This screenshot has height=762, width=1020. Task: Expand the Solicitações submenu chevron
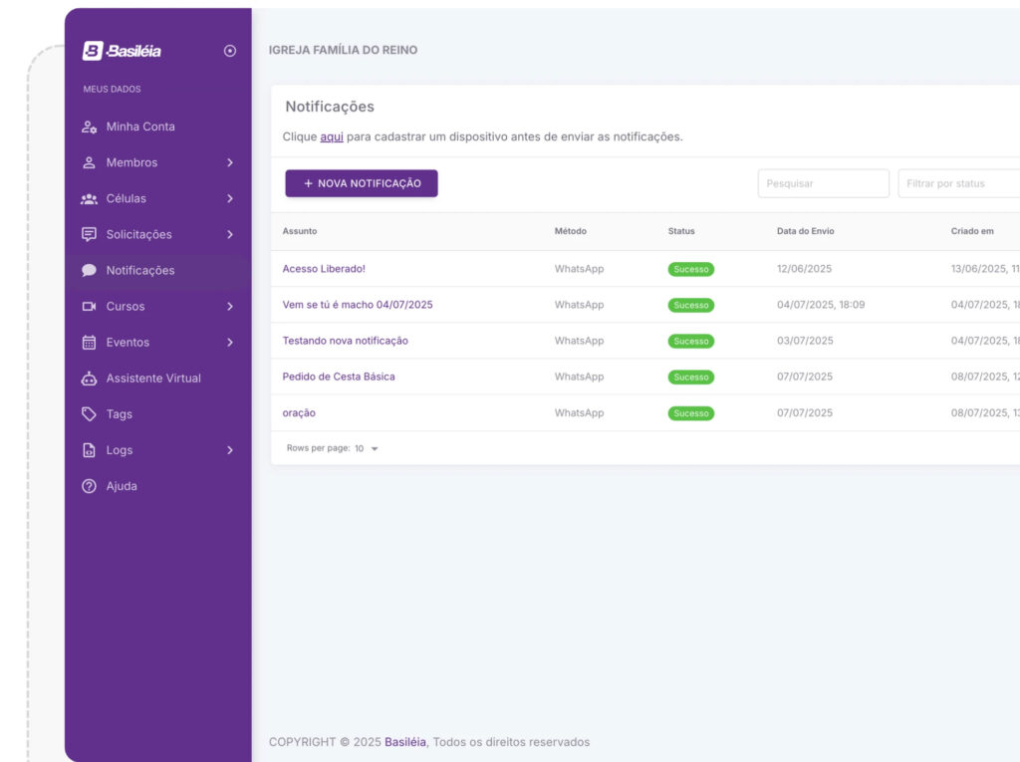point(230,235)
